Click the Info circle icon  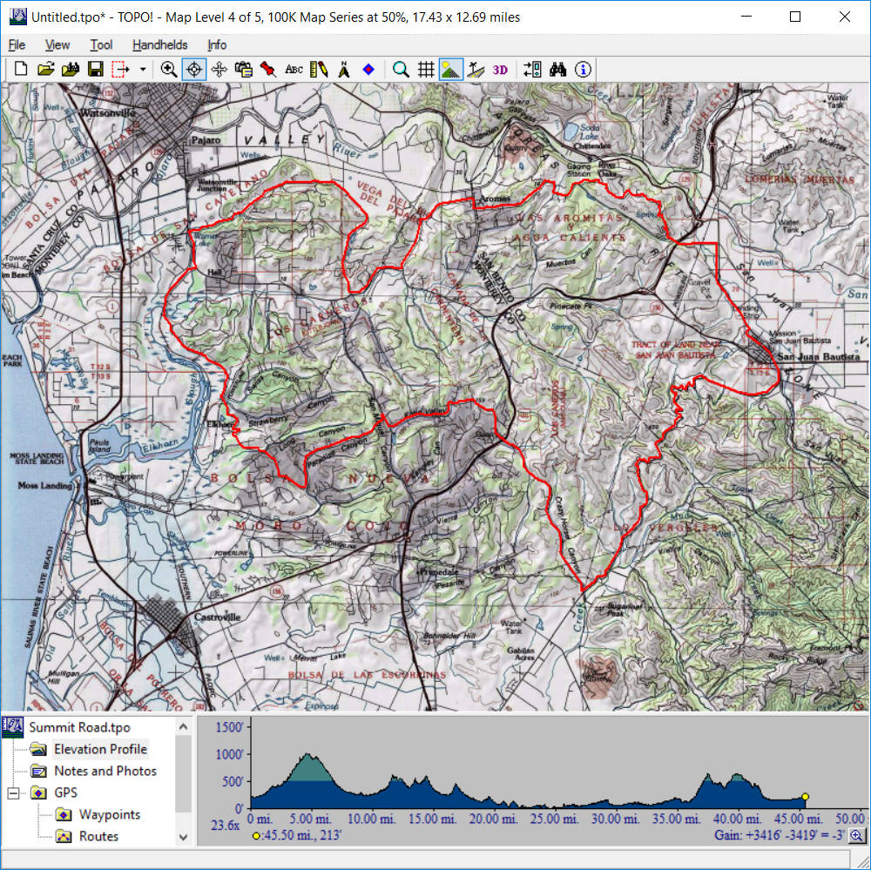pyautogui.click(x=583, y=70)
